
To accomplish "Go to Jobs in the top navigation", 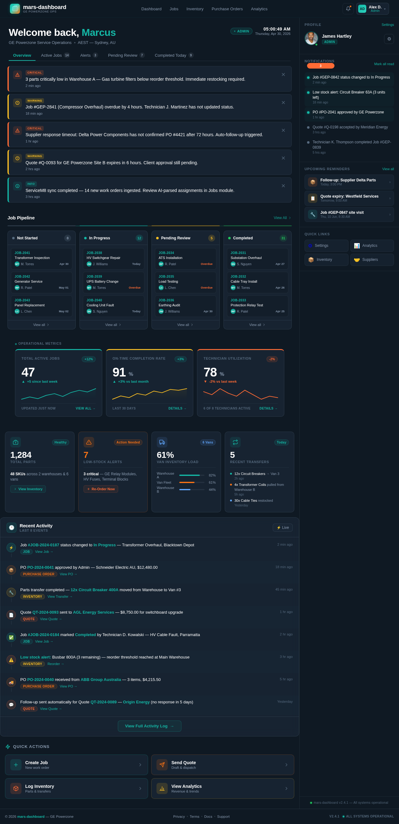I will [174, 9].
